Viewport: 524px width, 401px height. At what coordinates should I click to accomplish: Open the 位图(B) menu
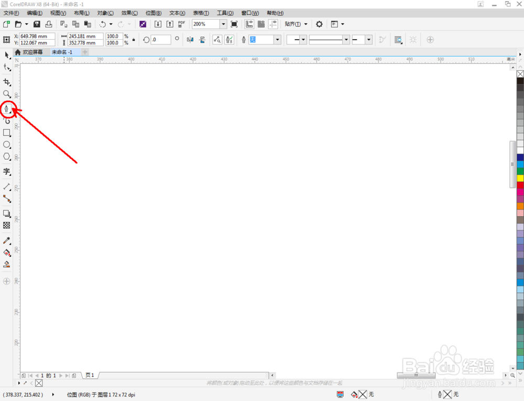click(x=154, y=13)
